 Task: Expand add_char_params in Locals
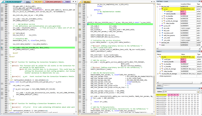[x=160, y=36]
